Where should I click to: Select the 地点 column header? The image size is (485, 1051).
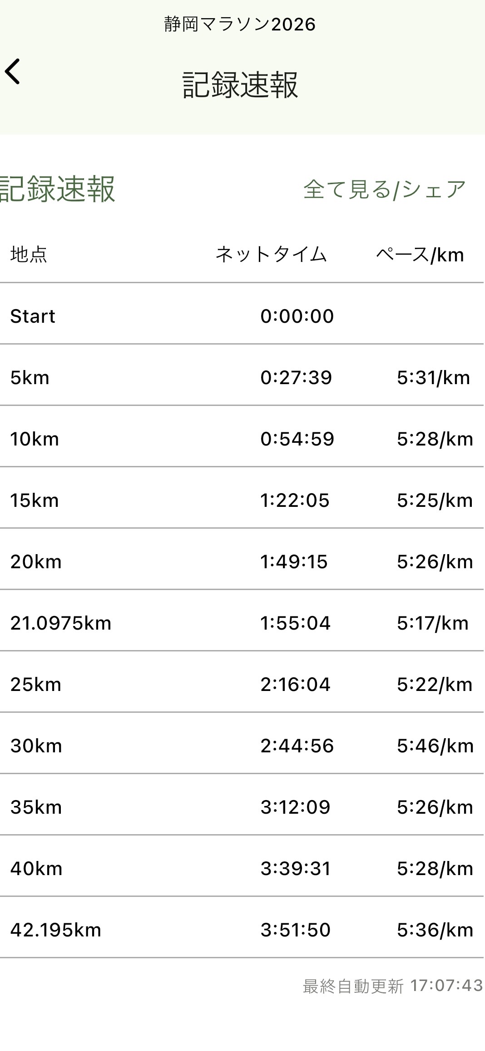pos(29,255)
